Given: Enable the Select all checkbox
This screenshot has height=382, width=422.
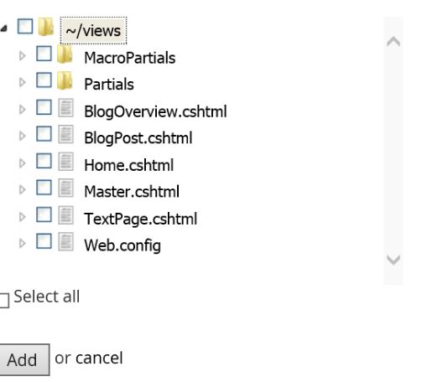Looking at the screenshot, I should point(3,301).
